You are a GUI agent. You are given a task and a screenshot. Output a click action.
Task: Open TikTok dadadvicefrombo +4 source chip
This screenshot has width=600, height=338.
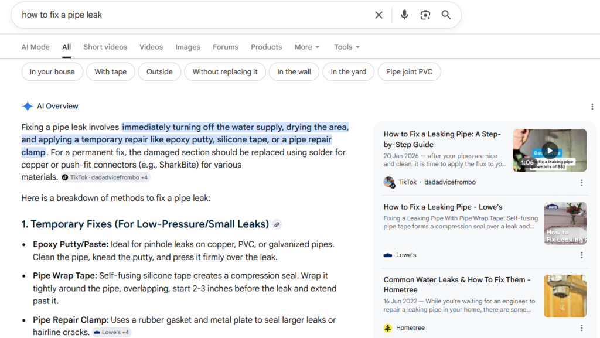[105, 177]
